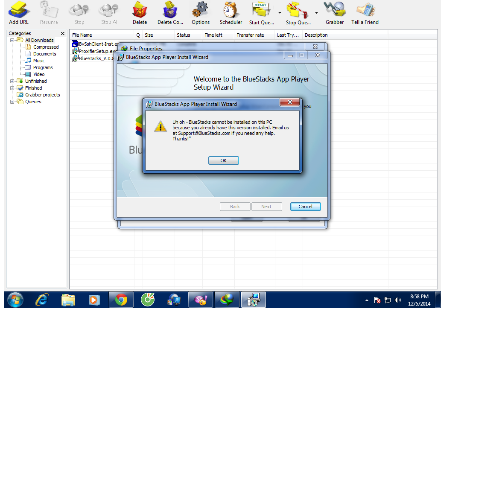The image size is (502, 478).
Task: Select the Programs category
Action: coord(43,67)
